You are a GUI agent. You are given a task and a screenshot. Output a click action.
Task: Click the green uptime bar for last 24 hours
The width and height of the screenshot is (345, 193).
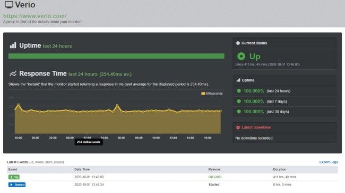click(x=116, y=56)
